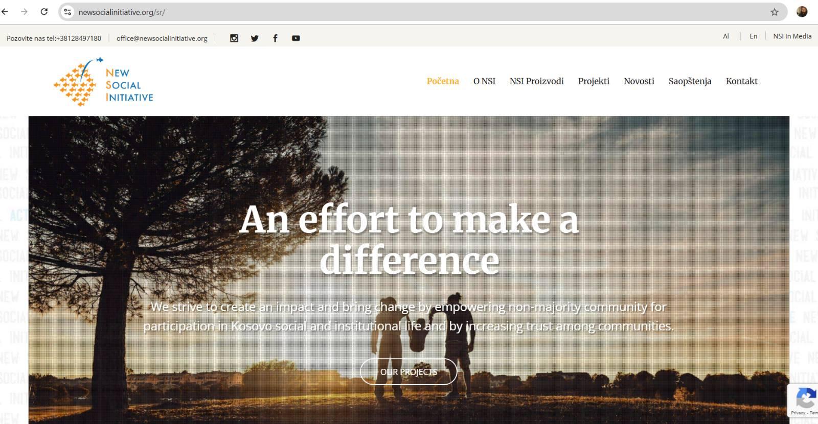Open the O NSI menu
Screen dimensions: 818x424
pos(484,81)
